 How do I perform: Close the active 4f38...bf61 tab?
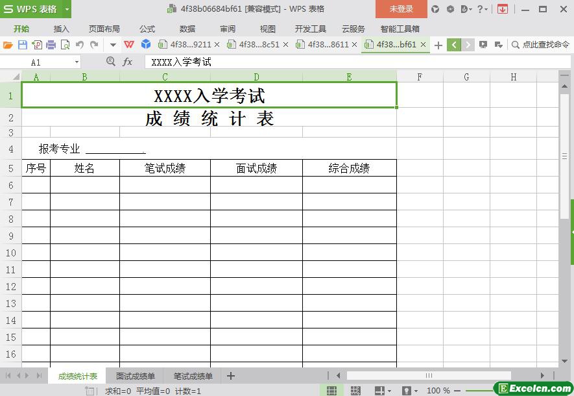(423, 45)
